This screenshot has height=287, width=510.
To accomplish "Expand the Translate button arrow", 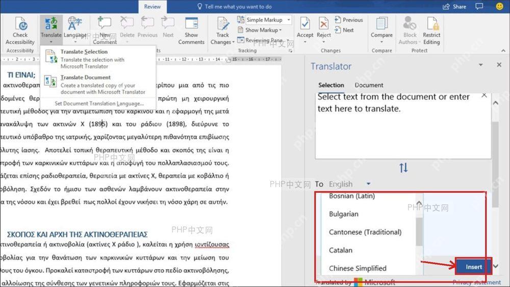I will [51, 42].
